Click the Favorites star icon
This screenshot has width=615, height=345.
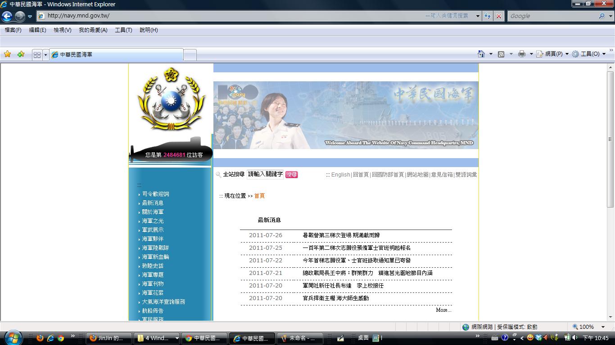coord(8,54)
